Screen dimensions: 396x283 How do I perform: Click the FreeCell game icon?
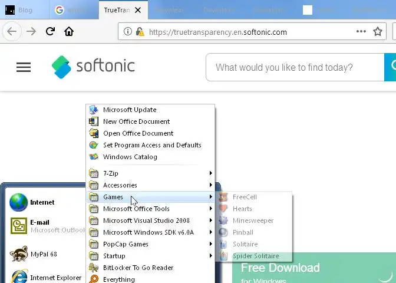point(223,197)
